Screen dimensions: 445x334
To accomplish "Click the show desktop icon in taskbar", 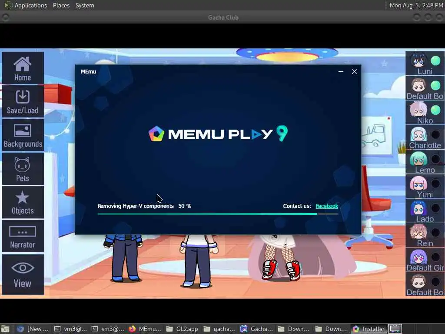I will click(5, 329).
